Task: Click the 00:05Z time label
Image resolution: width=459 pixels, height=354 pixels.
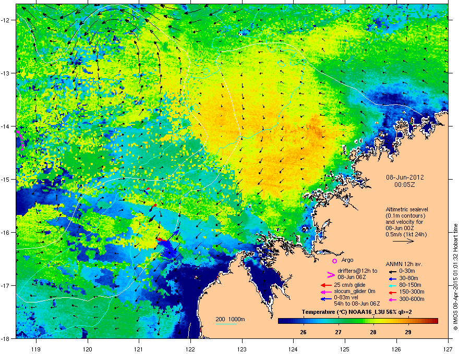Action: point(405,185)
